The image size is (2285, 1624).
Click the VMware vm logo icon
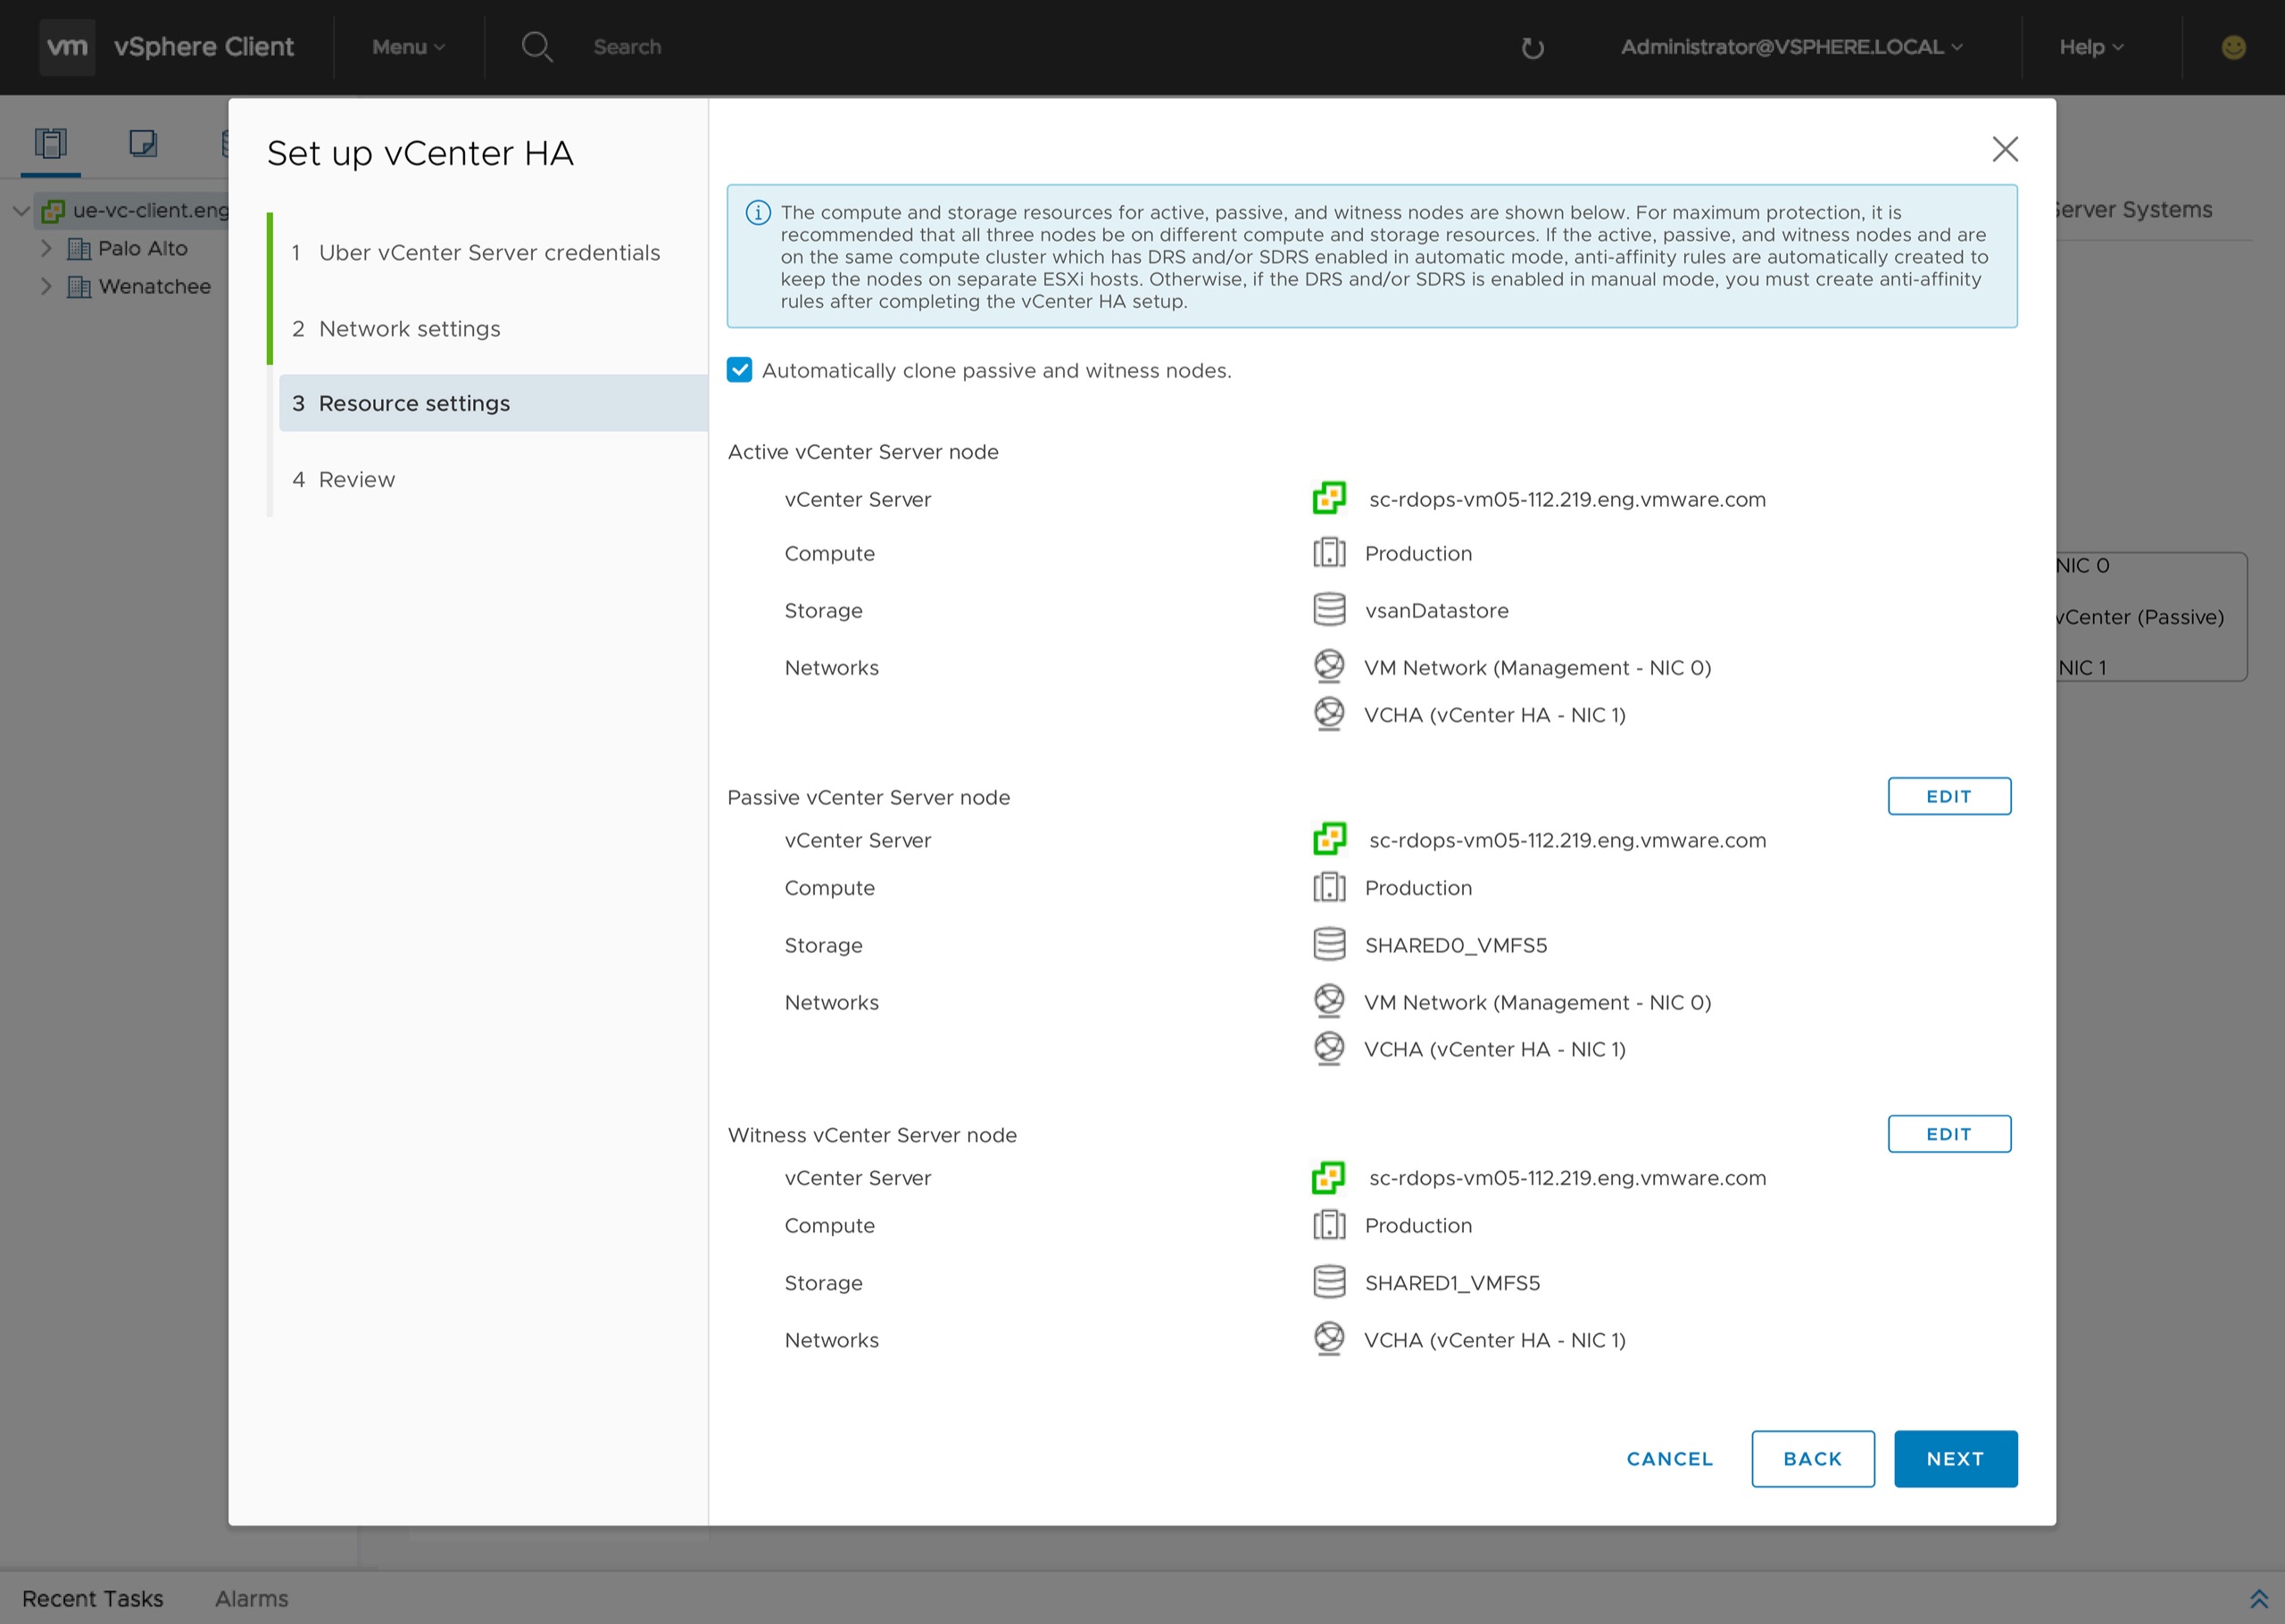67,47
